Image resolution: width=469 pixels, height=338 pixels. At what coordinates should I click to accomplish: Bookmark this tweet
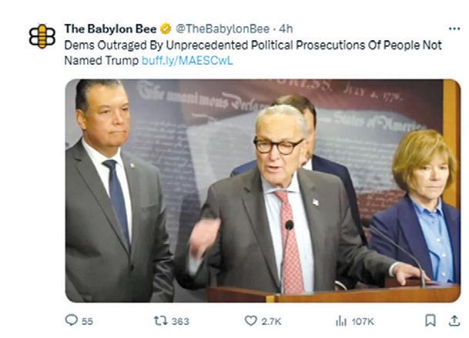[x=430, y=320]
